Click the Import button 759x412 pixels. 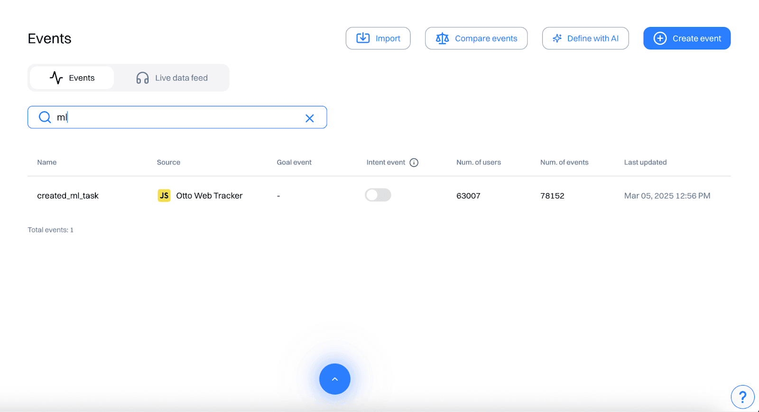(378, 38)
